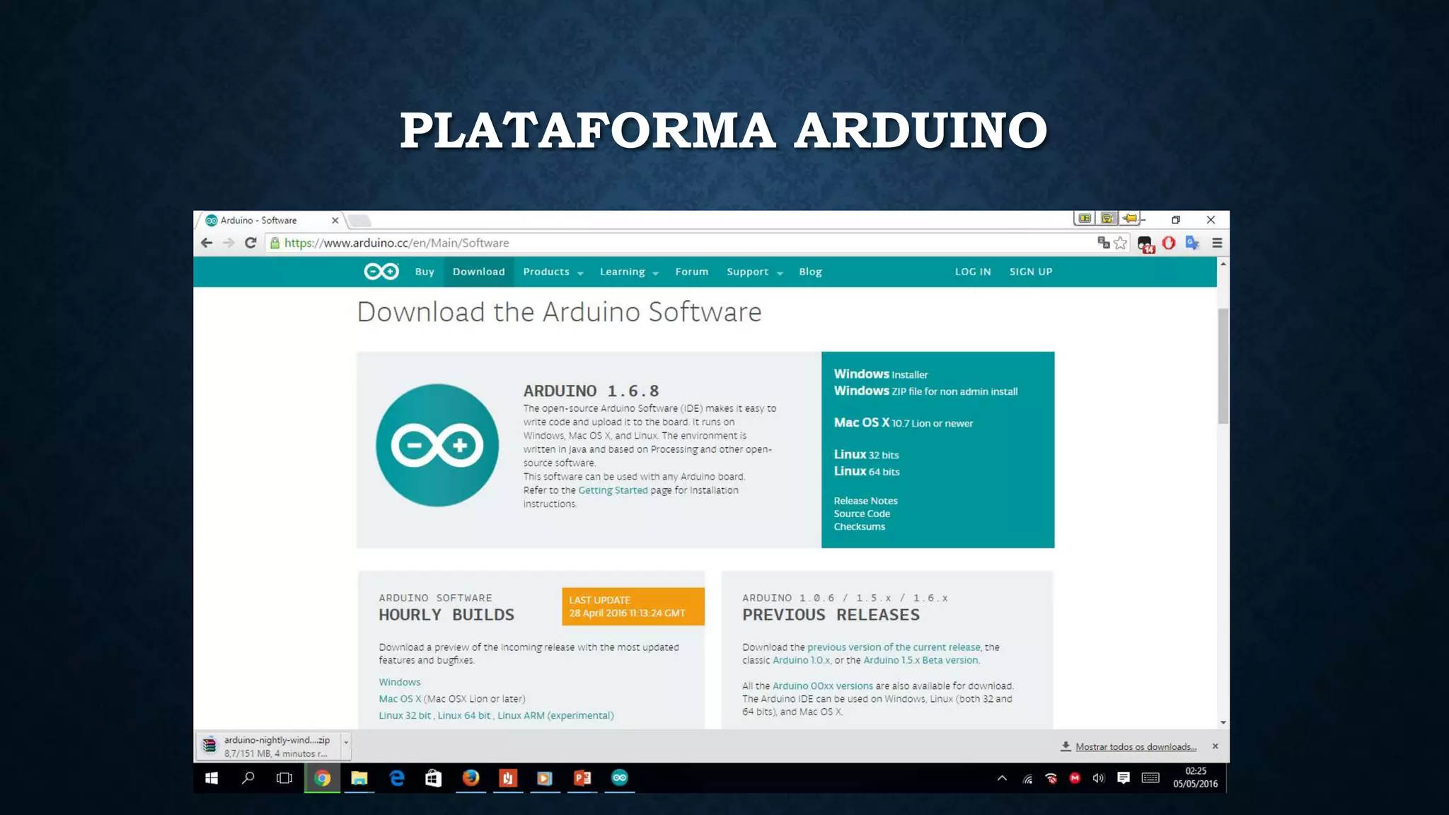Open the Arduino 00xx versions link
This screenshot has height=815, width=1449.
(822, 686)
